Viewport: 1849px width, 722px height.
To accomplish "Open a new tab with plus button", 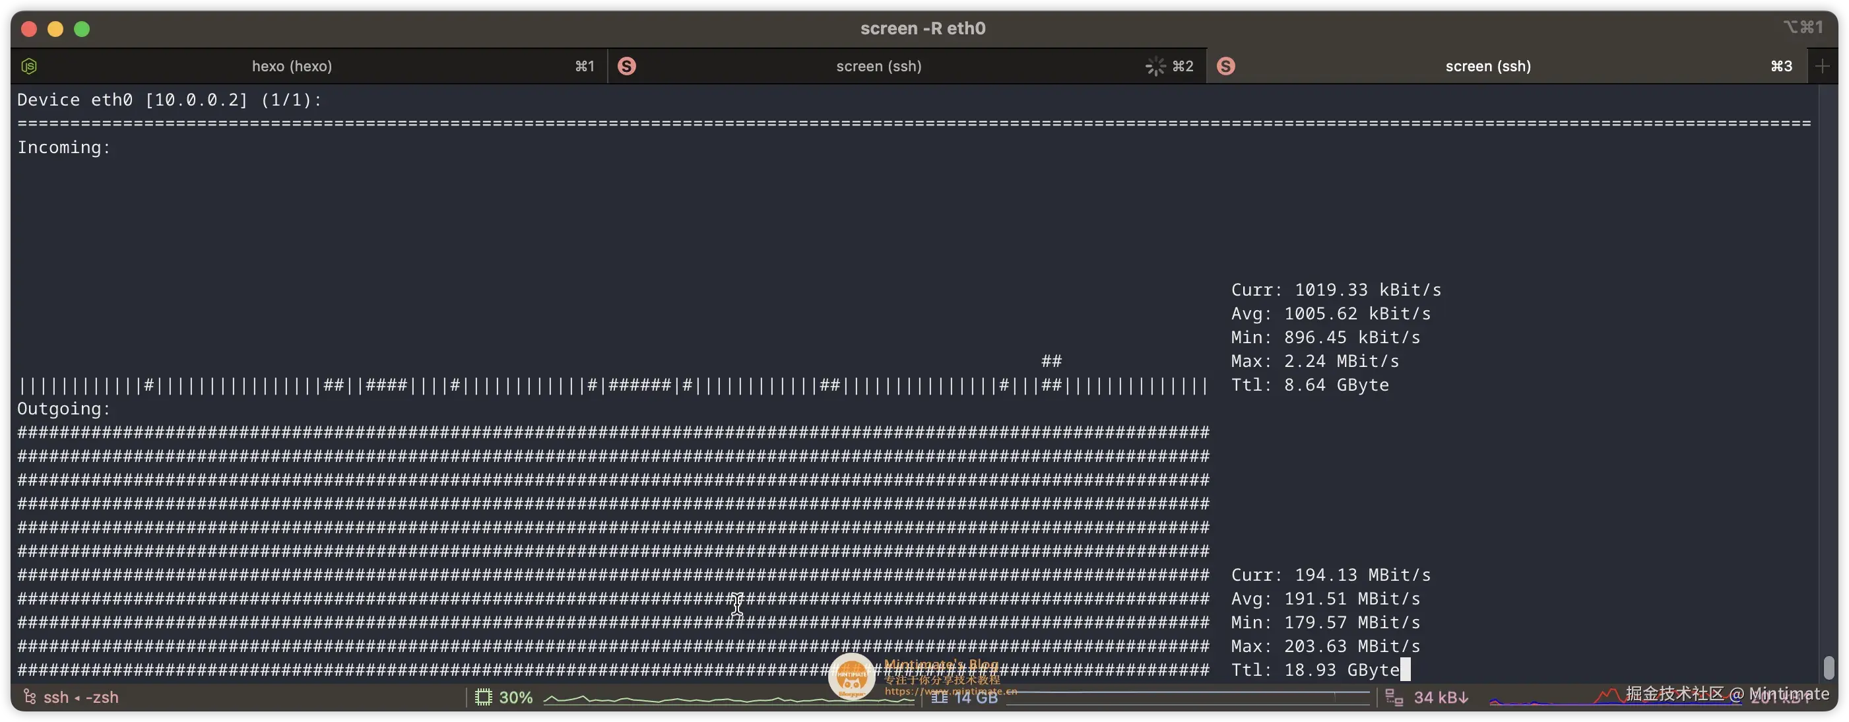I will coord(1822,66).
